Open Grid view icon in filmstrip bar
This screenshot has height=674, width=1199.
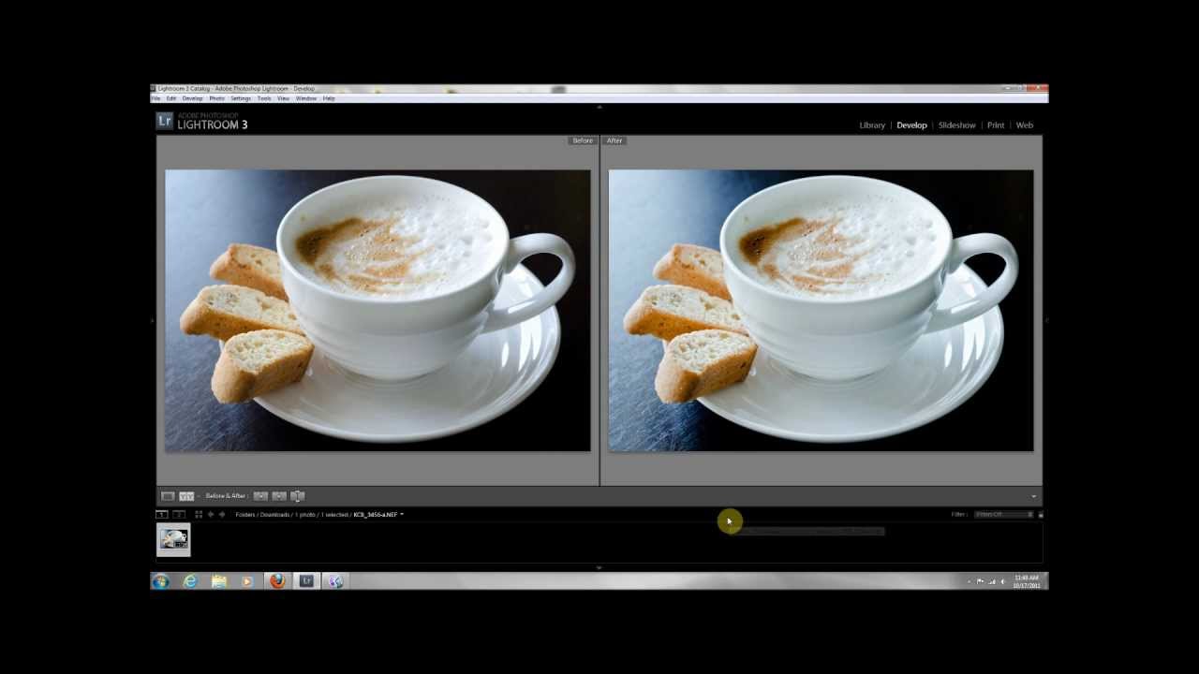199,514
